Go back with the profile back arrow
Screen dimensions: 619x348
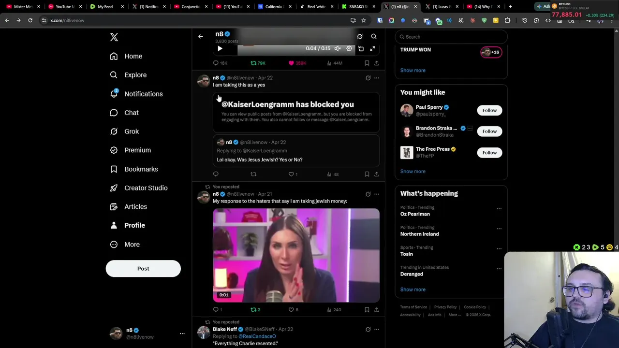click(x=200, y=36)
